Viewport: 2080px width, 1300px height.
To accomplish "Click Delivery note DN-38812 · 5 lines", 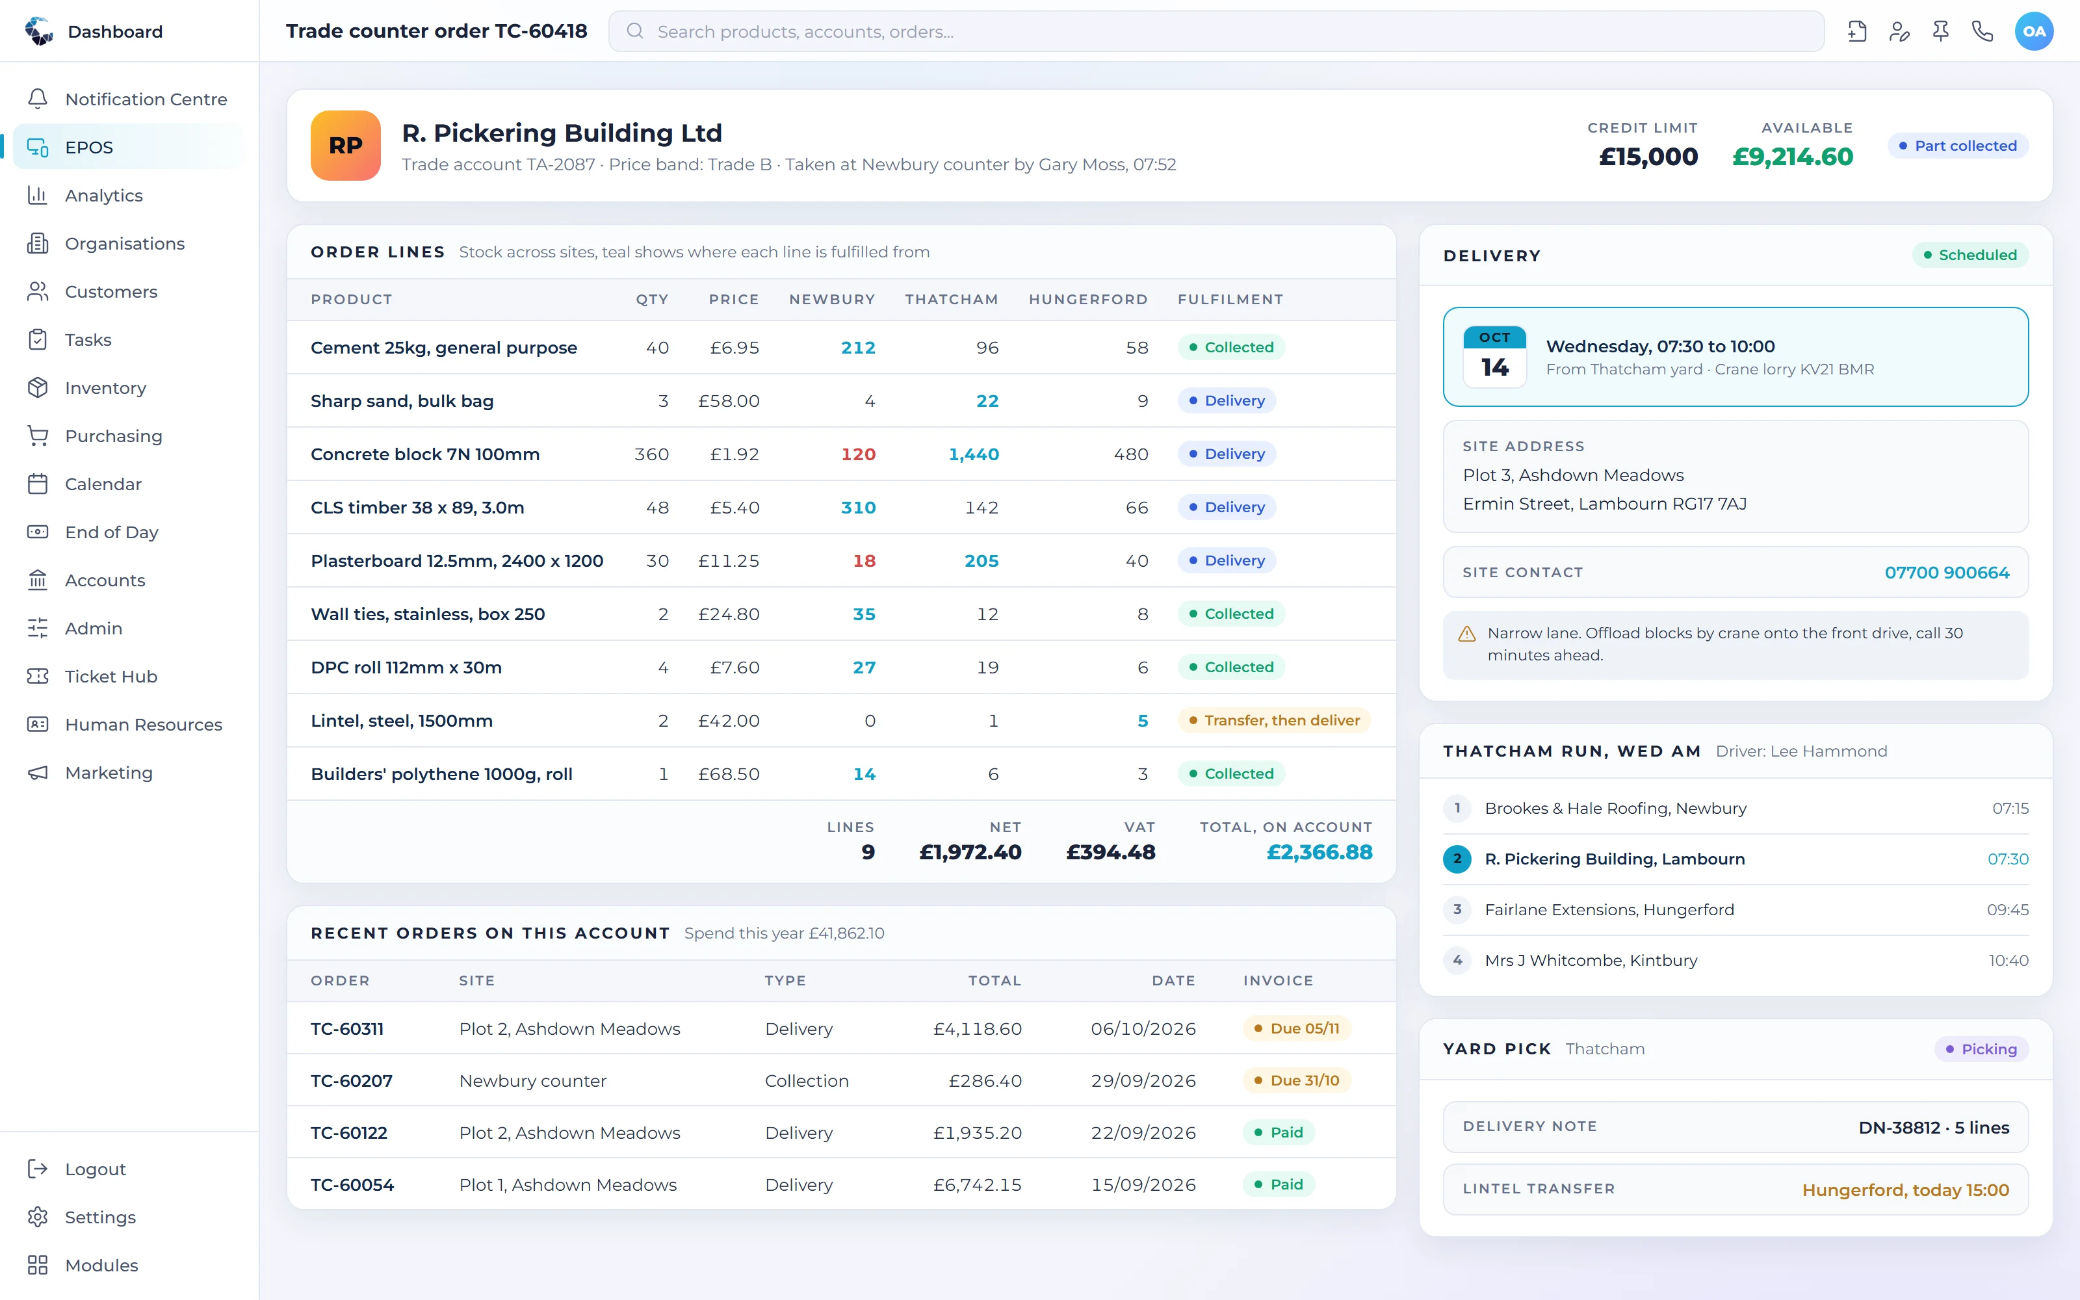I will (x=1735, y=1127).
